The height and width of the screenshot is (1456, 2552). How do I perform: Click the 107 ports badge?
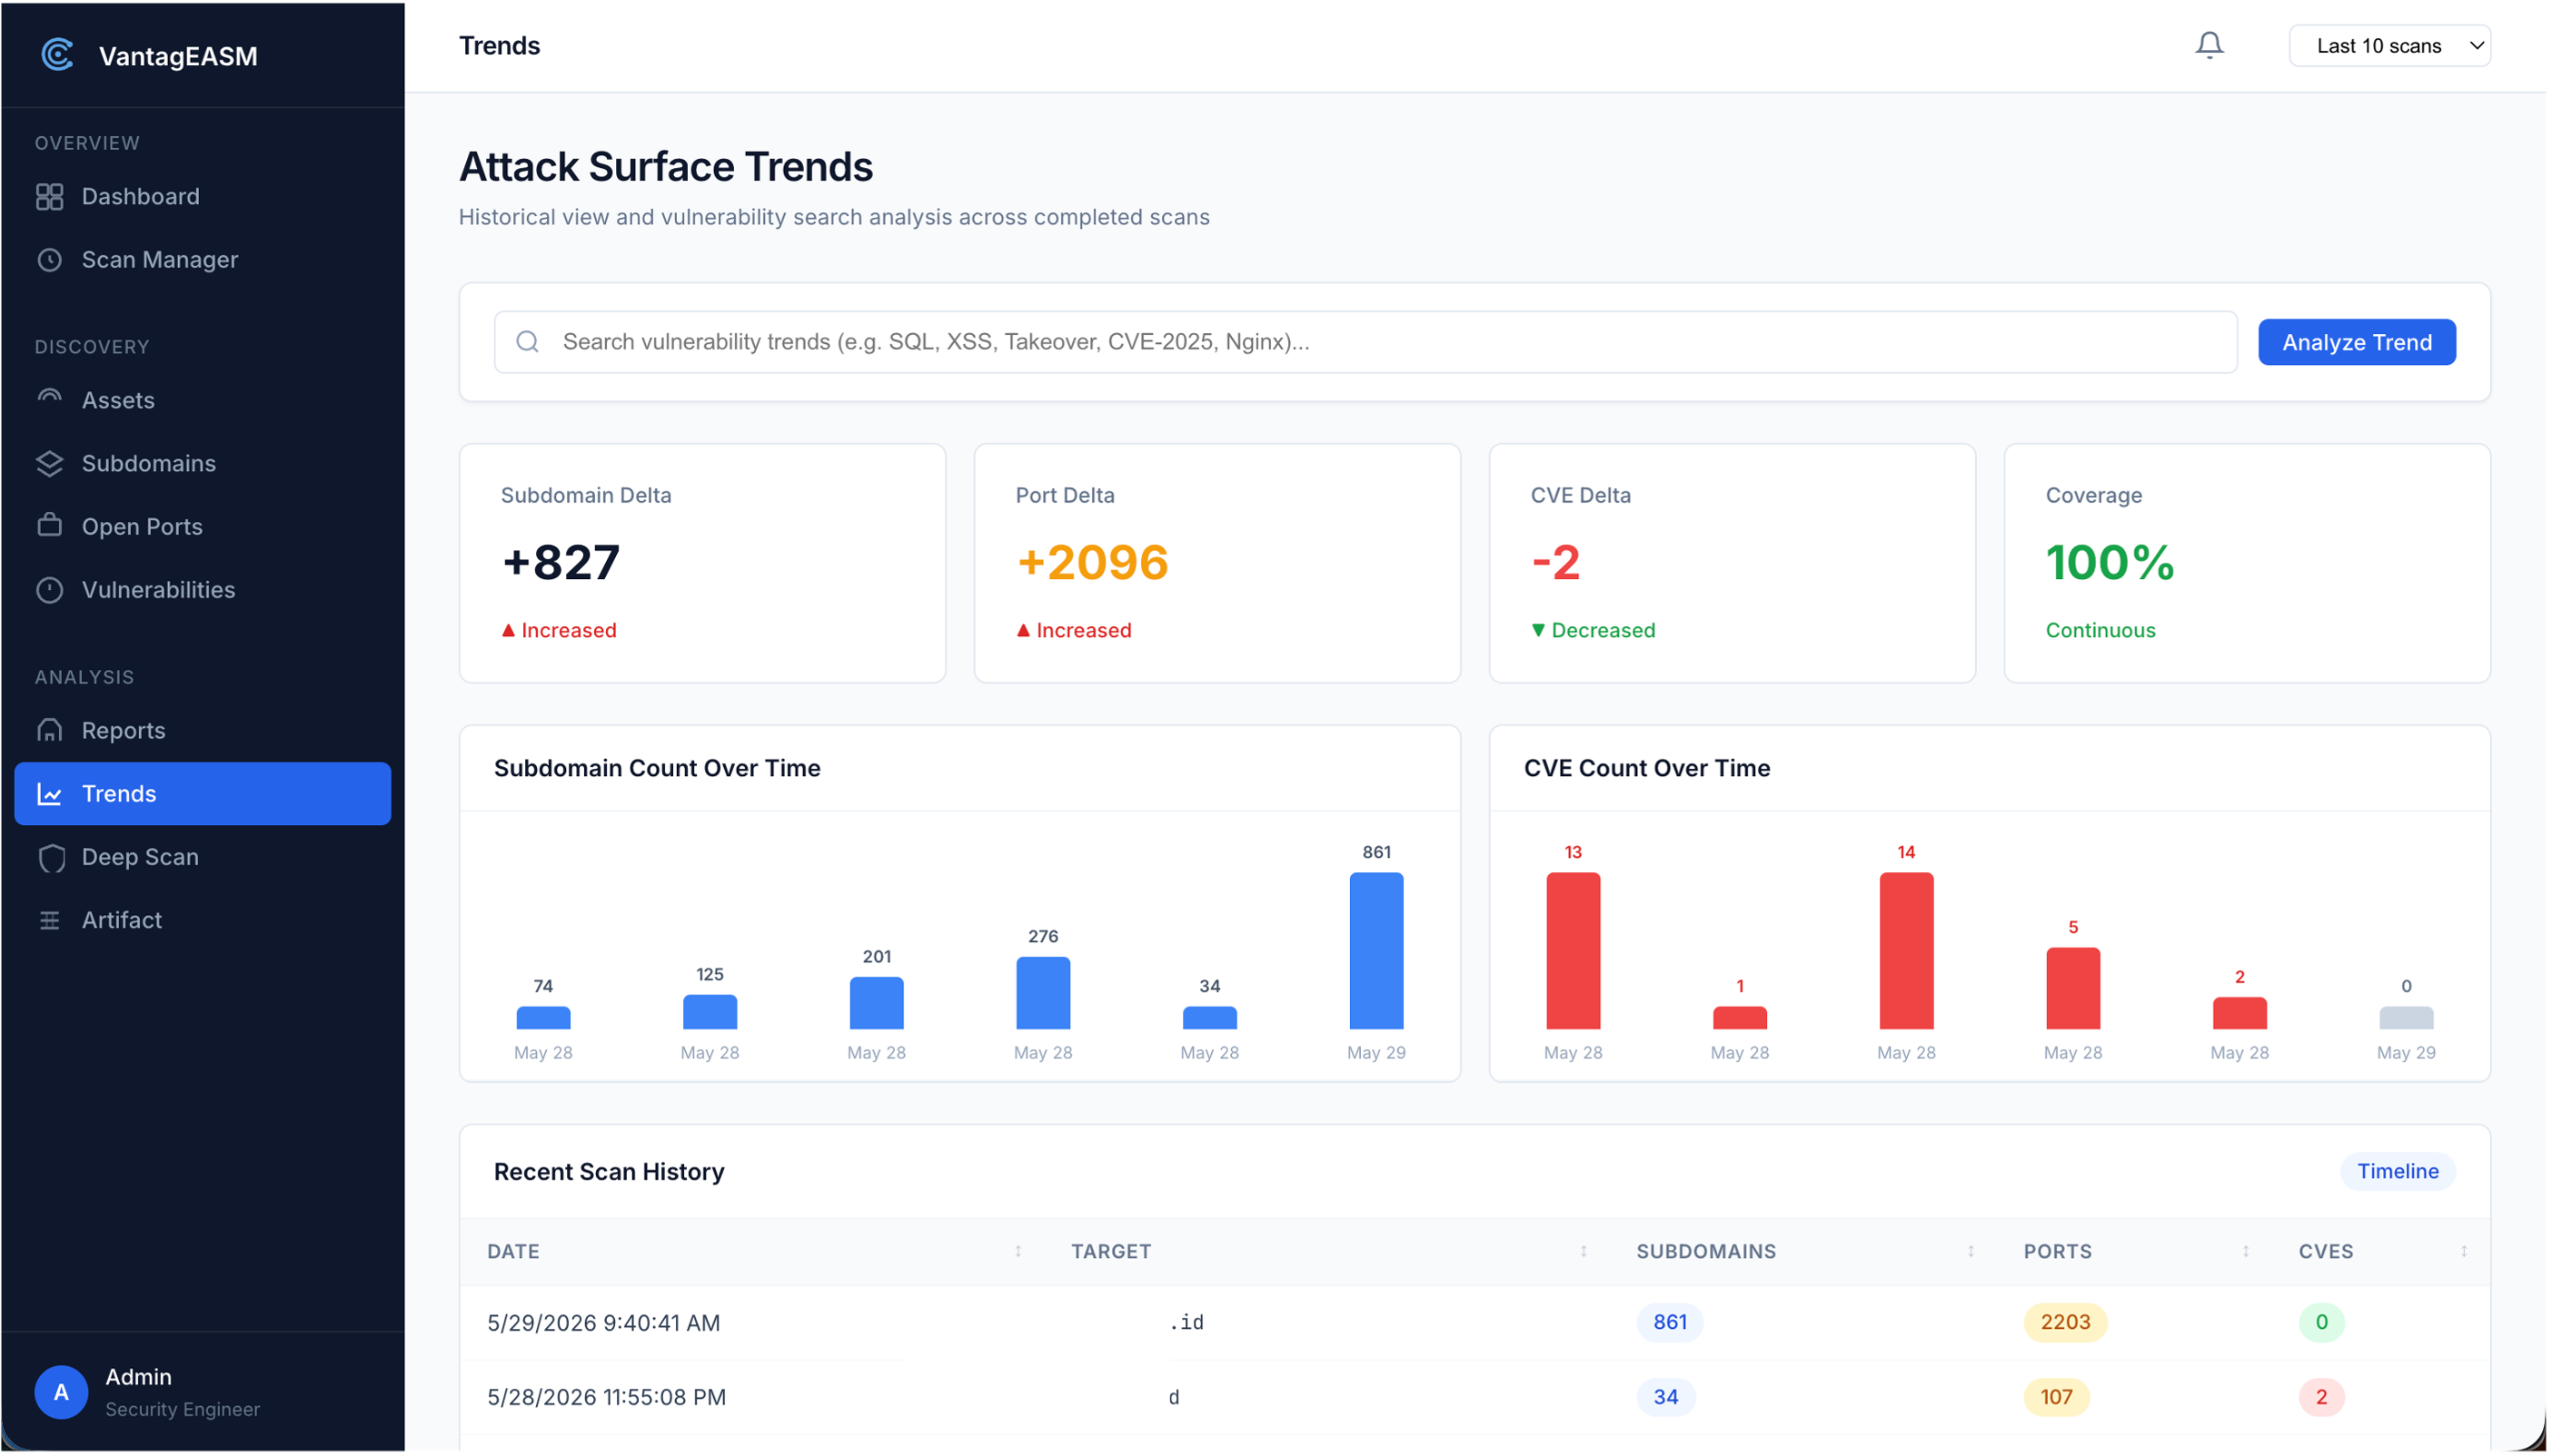(2056, 1397)
